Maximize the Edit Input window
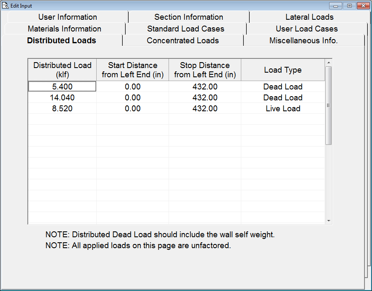The image size is (372, 291). point(349,6)
